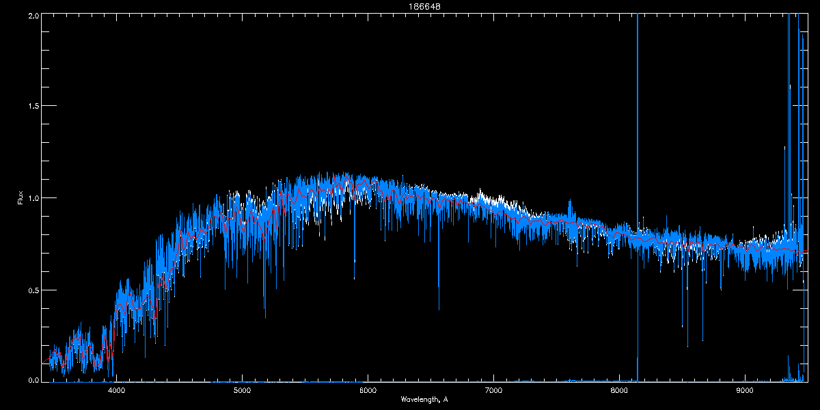Click the 4000 tick label on x-axis
This screenshot has height=410, width=820.
click(x=116, y=390)
